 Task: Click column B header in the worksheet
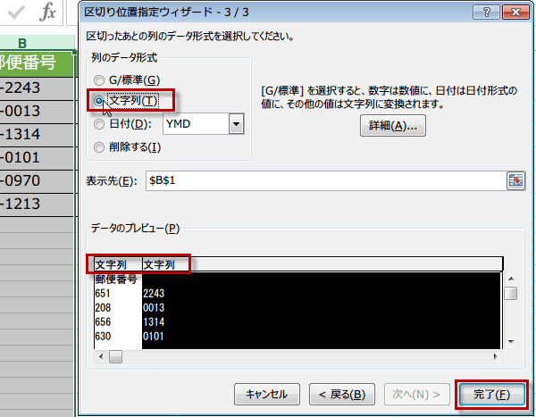tap(22, 44)
